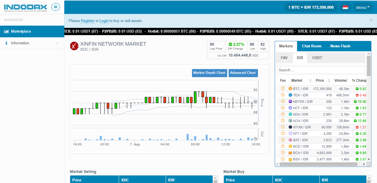Screen dimensions: 377x183
Task: Click the AOA coin icon in list
Action: click(290, 121)
